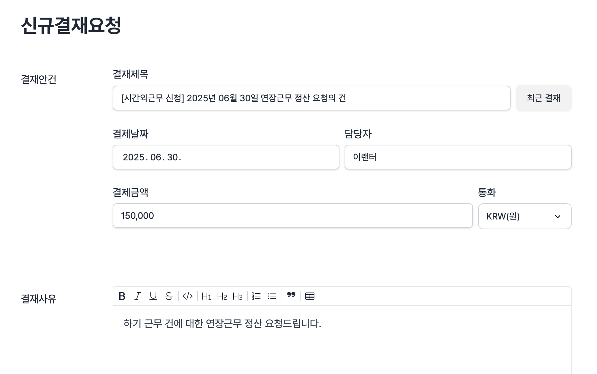The height and width of the screenshot is (374, 597).
Task: Insert a table into the editor
Action: [310, 296]
